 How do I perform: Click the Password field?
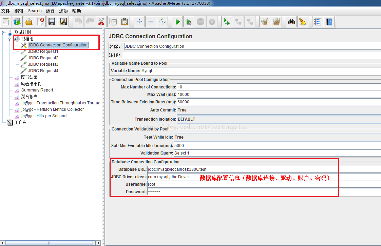point(264,192)
